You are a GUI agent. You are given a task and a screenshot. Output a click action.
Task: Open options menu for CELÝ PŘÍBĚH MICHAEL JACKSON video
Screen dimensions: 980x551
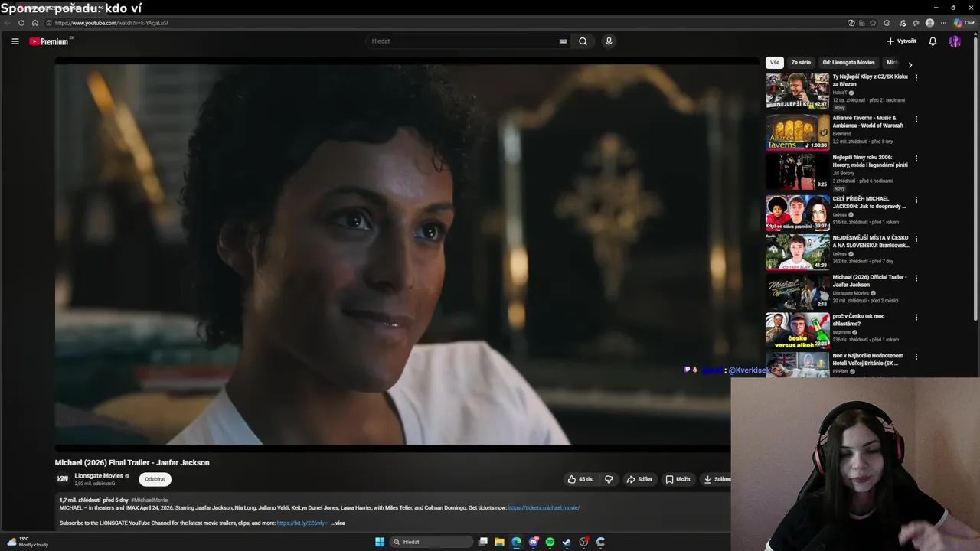[x=916, y=200]
